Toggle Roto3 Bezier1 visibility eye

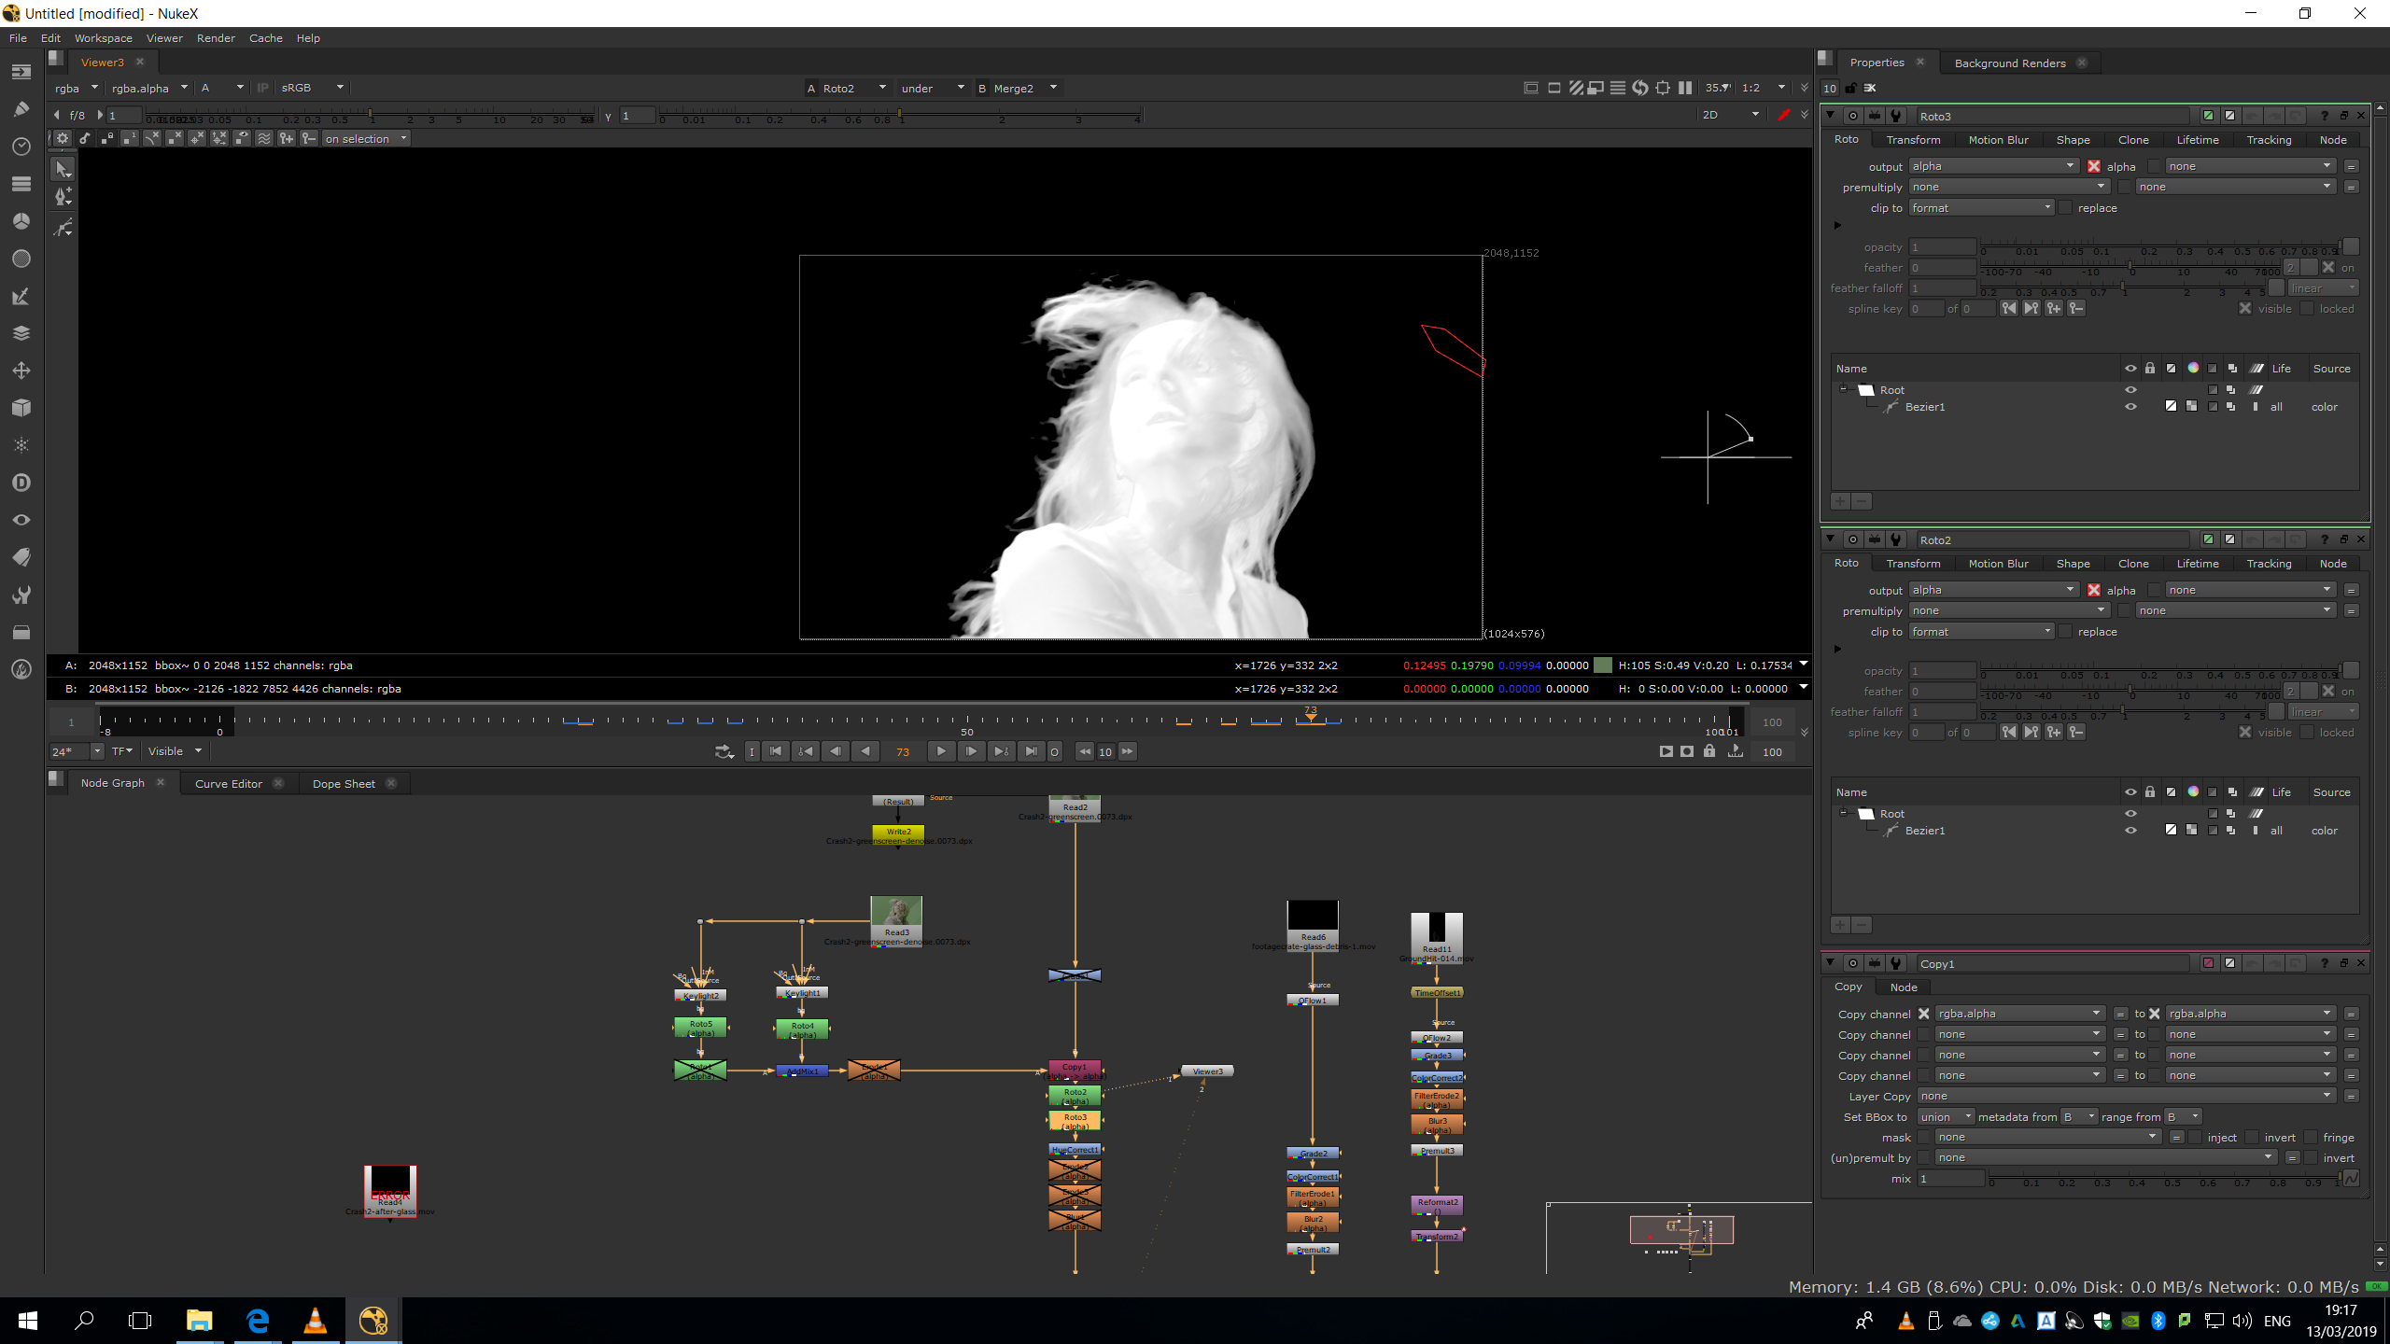(2130, 407)
